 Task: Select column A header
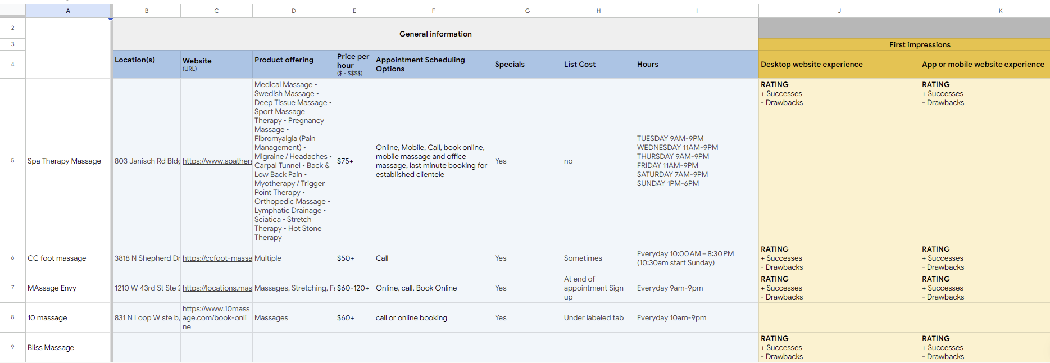click(x=68, y=11)
